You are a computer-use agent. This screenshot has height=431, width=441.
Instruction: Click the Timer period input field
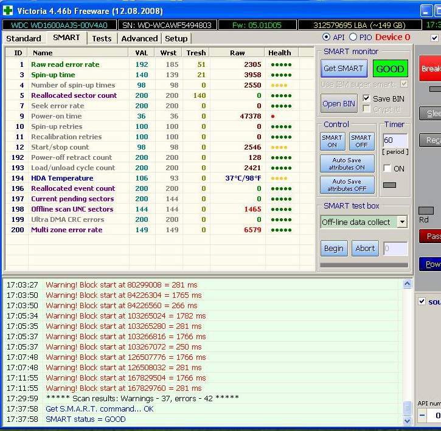tap(395, 140)
